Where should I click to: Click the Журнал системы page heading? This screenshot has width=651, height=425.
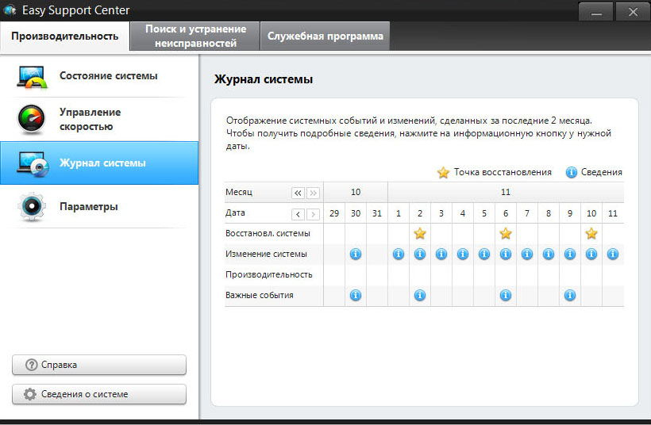click(x=264, y=79)
